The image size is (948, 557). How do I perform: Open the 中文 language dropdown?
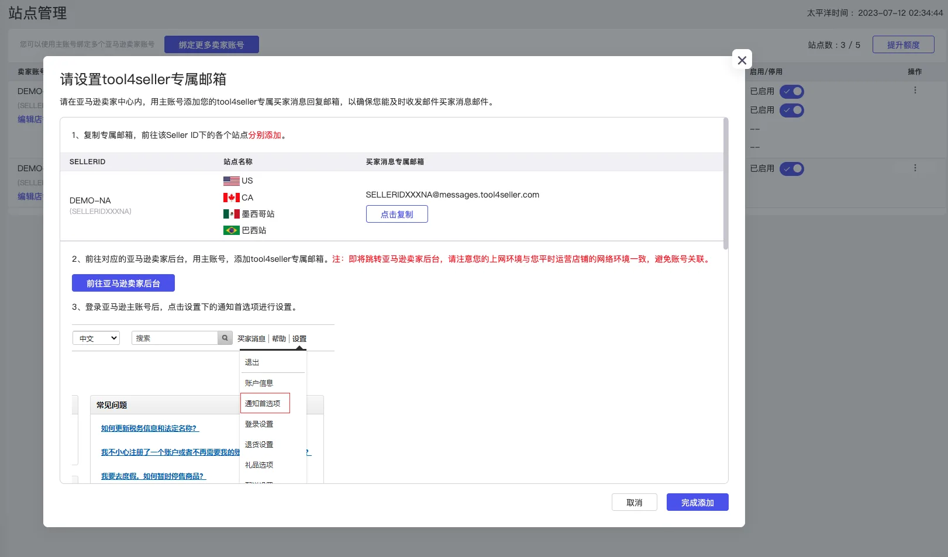click(x=96, y=338)
